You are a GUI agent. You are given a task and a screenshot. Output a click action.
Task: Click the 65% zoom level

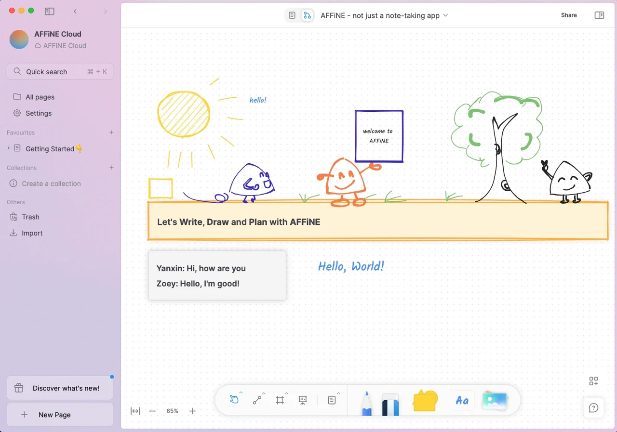[173, 411]
